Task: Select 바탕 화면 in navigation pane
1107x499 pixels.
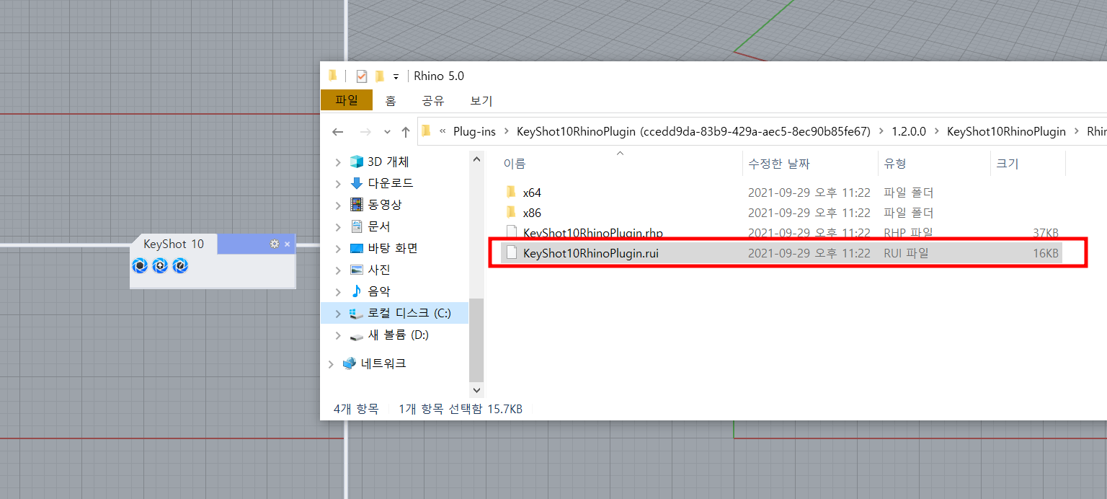Action: pyautogui.click(x=393, y=248)
